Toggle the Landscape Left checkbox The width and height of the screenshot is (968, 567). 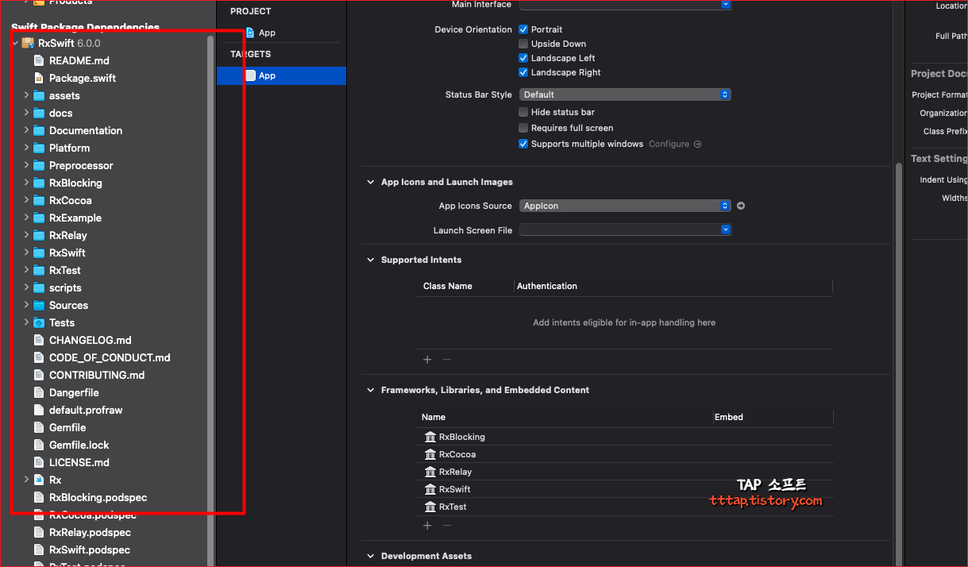(523, 58)
